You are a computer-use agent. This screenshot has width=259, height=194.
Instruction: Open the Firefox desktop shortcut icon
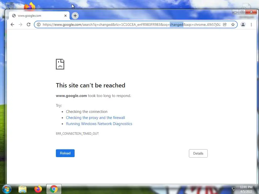coord(30,6)
